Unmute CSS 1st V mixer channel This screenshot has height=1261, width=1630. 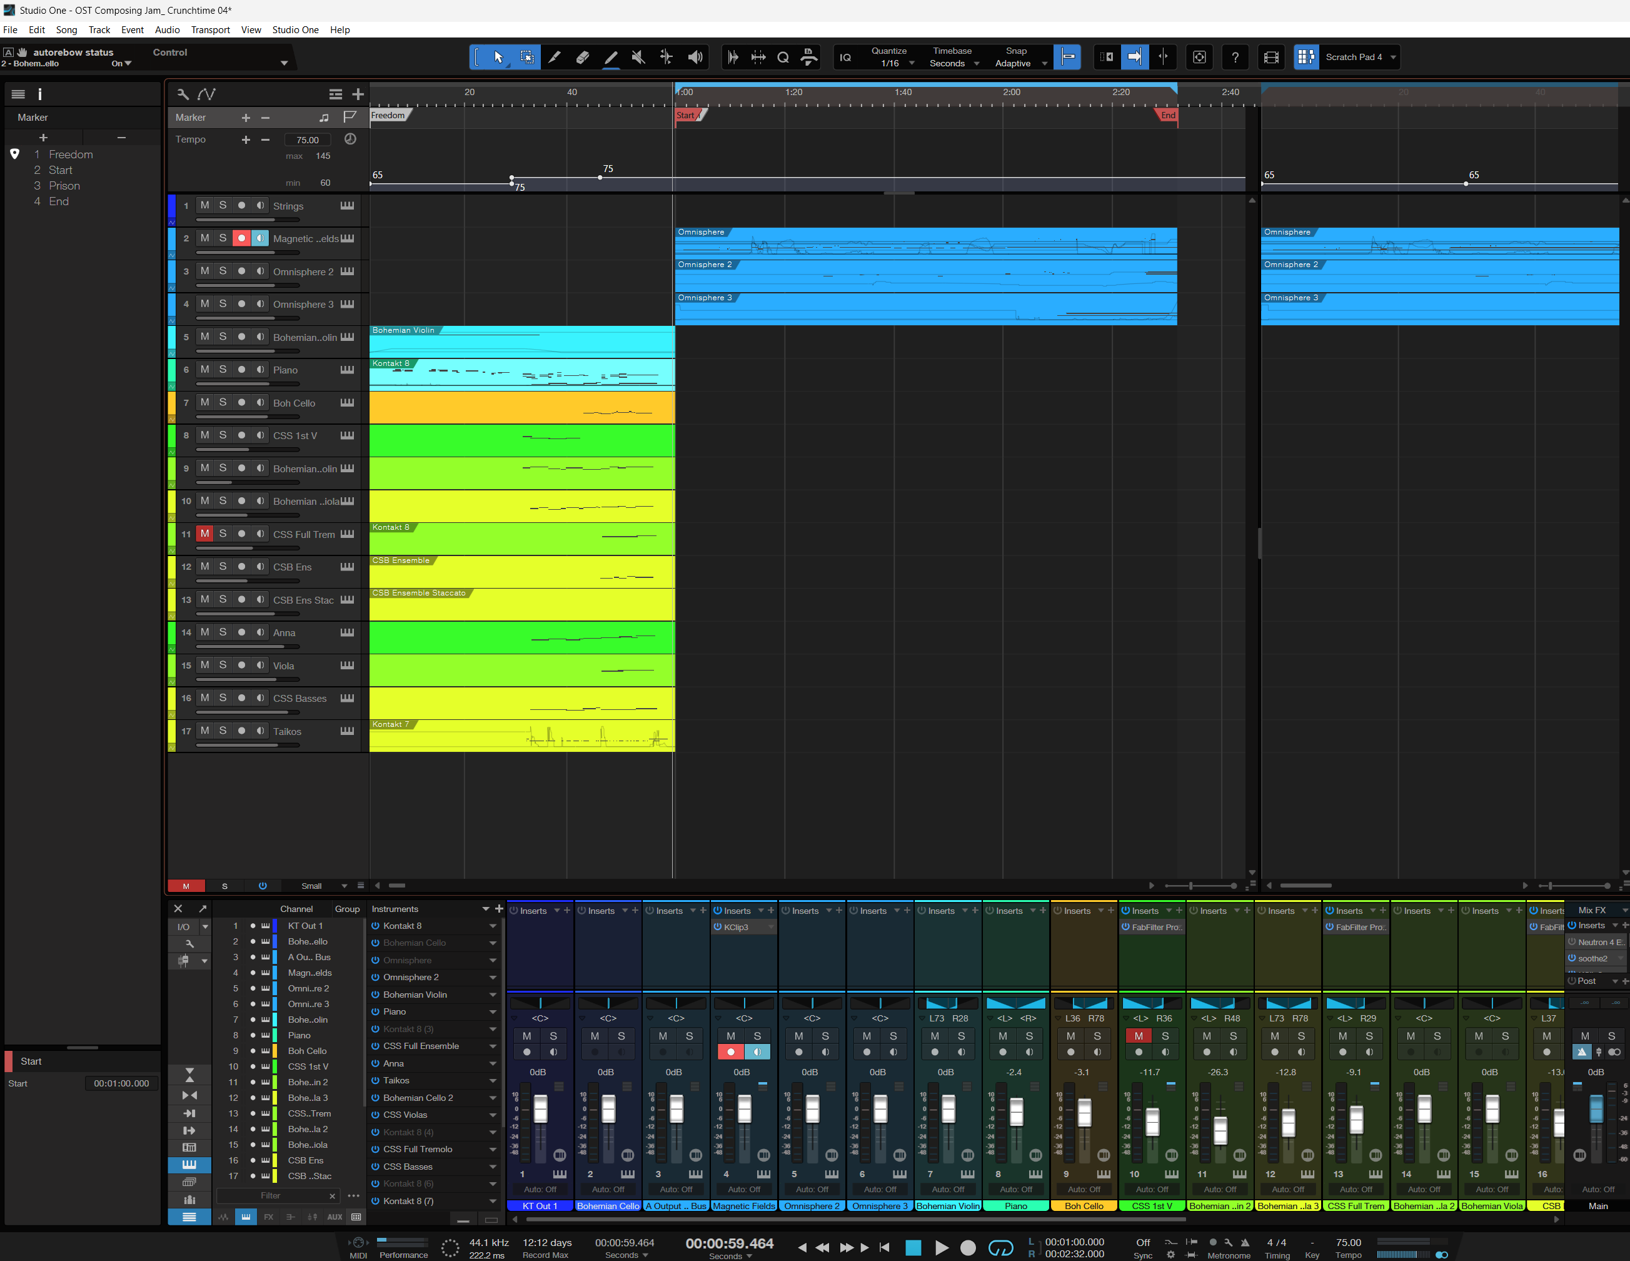1138,1036
